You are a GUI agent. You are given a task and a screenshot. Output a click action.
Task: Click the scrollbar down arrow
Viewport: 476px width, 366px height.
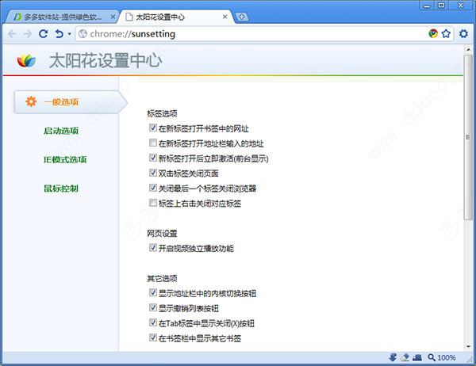468,346
